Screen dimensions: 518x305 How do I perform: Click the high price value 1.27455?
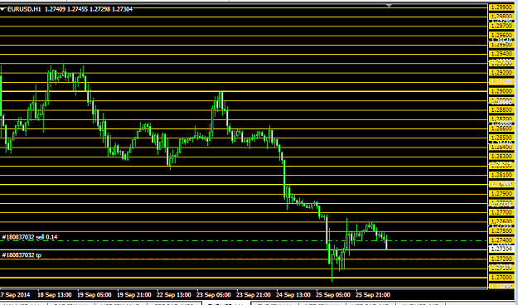point(78,9)
